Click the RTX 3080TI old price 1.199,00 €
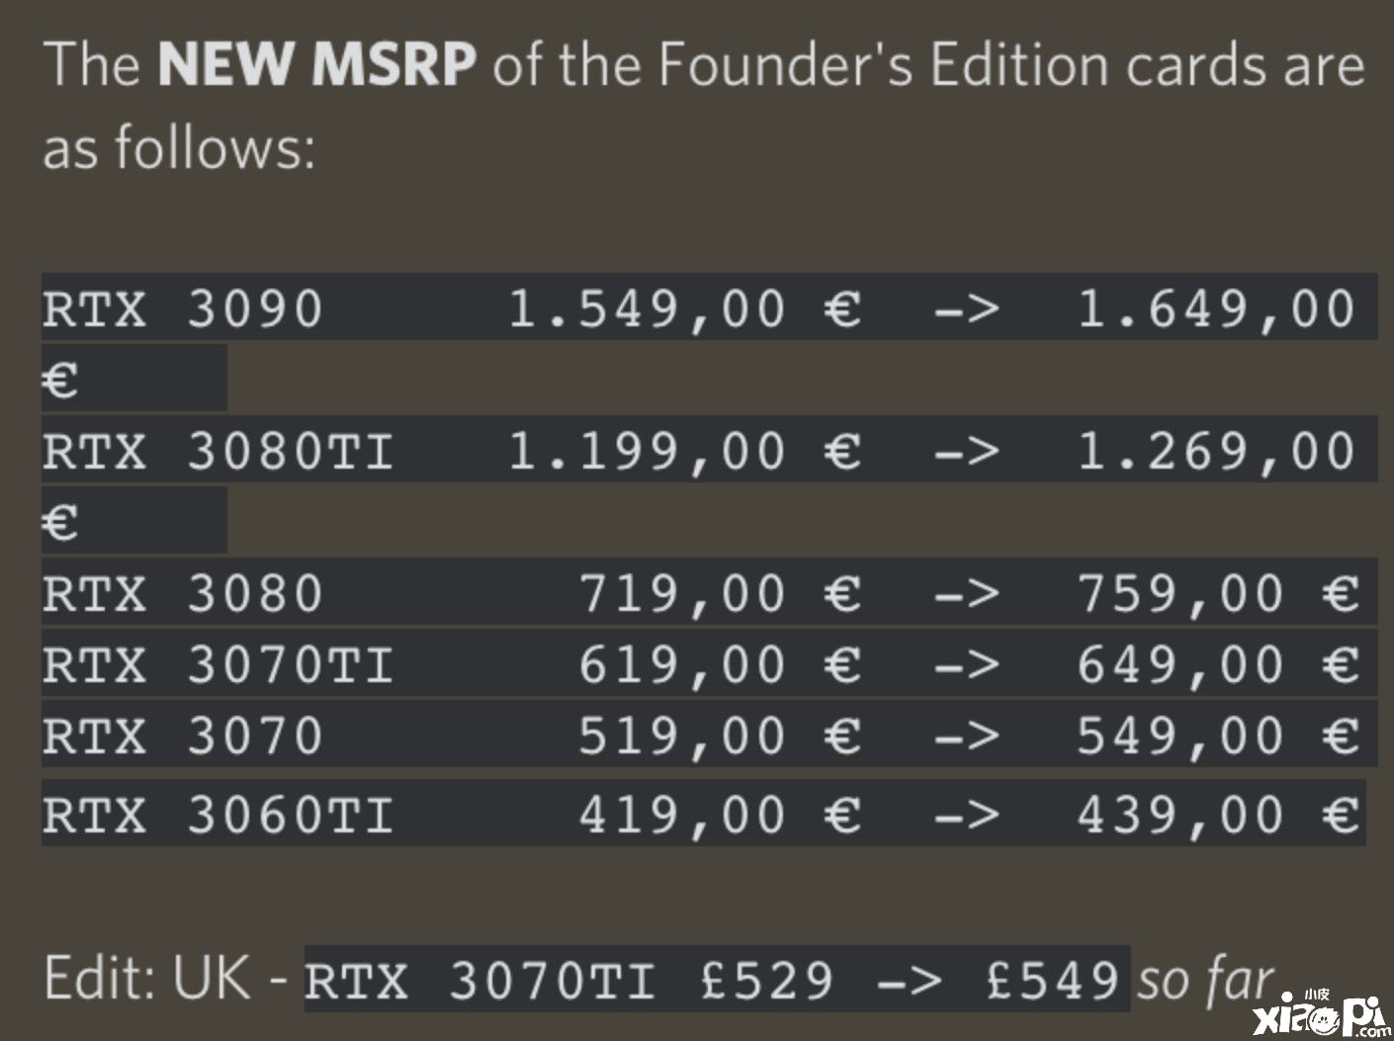 coord(684,451)
